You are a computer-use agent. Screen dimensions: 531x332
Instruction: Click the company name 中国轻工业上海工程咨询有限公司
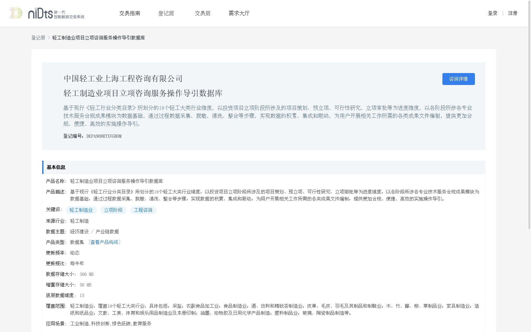click(x=123, y=79)
